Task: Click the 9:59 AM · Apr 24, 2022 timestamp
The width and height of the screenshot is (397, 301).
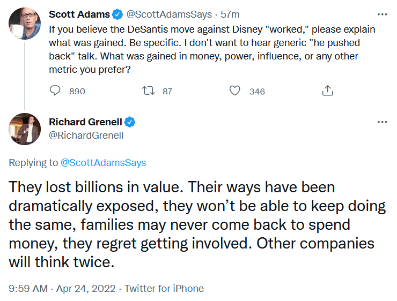Action: click(62, 288)
